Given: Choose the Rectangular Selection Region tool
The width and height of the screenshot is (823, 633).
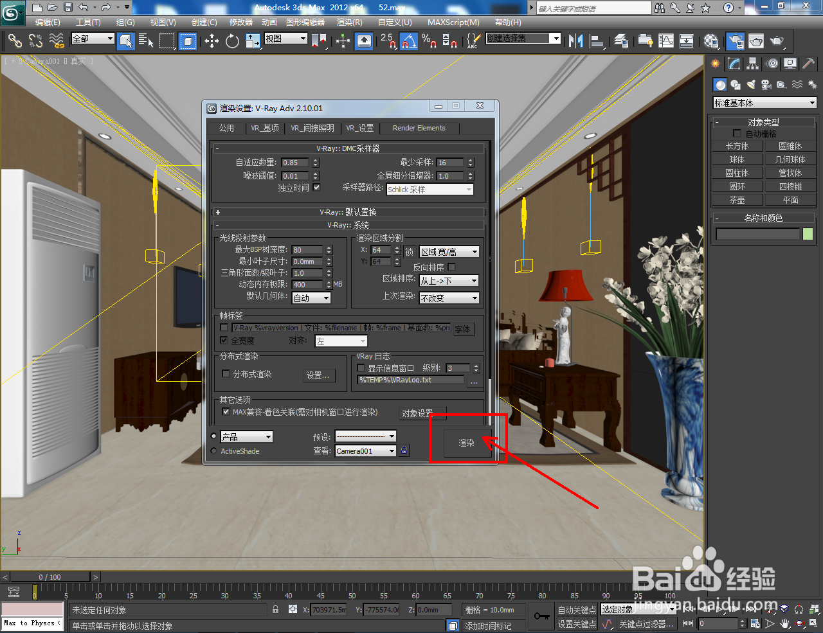Looking at the screenshot, I should click(x=167, y=41).
